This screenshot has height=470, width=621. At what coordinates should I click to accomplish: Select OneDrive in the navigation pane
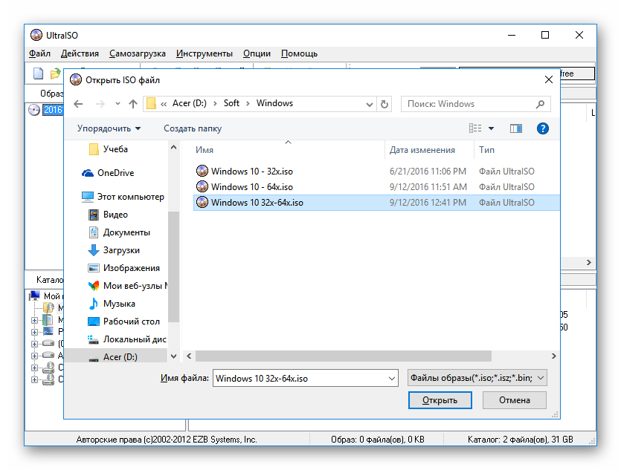(x=115, y=173)
